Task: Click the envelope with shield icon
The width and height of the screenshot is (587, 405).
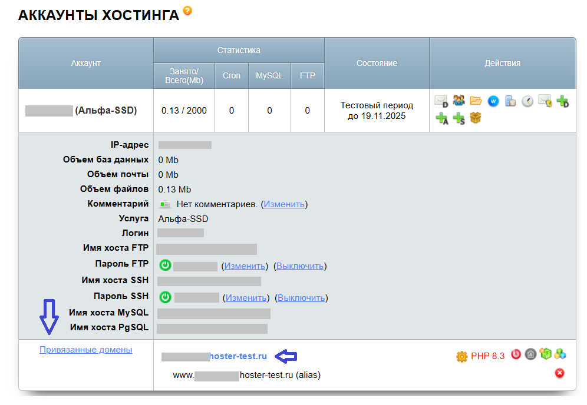Action: coord(545,101)
